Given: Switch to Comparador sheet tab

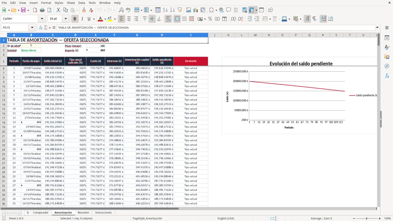Looking at the screenshot, I should click(x=41, y=212).
